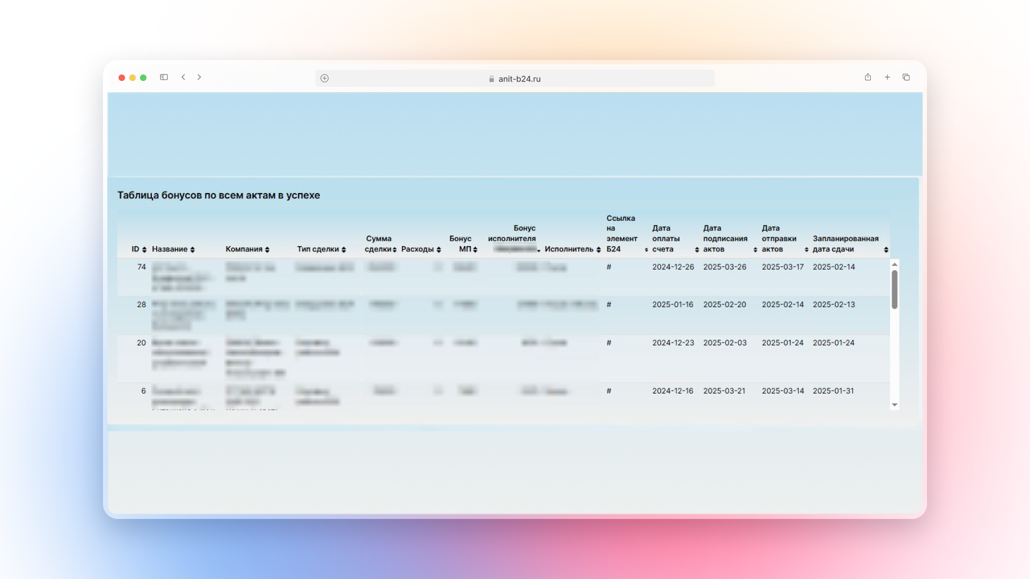
Task: Select ID cell 20
Action: (x=142, y=343)
